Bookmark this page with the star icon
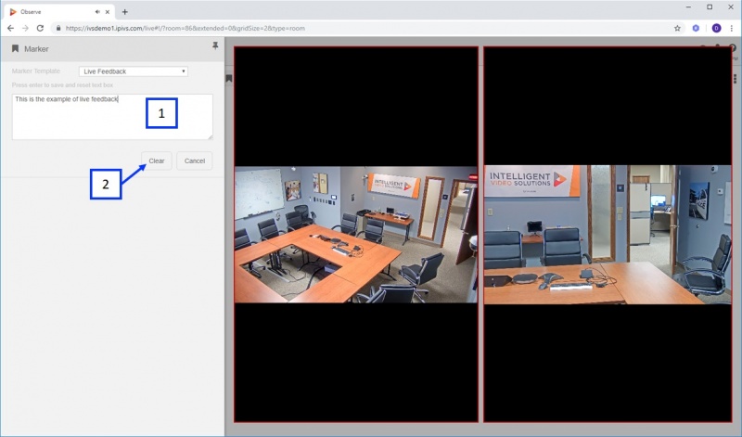The image size is (742, 437). 677,29
